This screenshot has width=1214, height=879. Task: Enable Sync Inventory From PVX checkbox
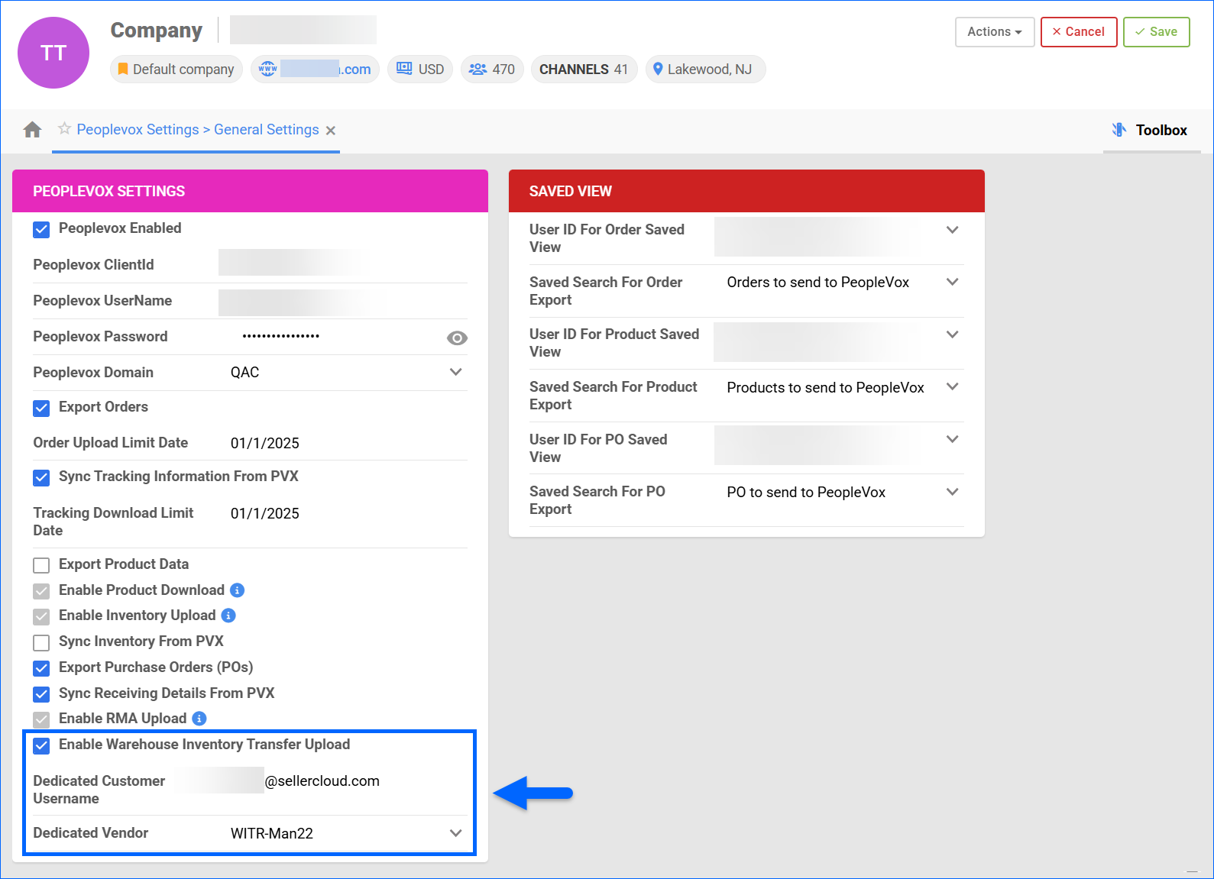[x=41, y=642]
